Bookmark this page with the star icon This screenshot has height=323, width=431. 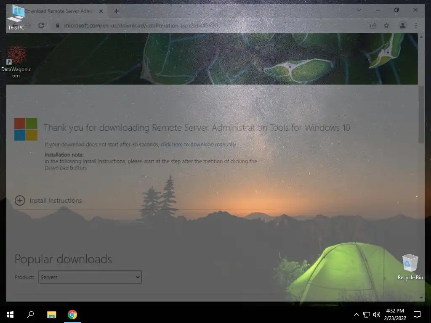(x=386, y=26)
